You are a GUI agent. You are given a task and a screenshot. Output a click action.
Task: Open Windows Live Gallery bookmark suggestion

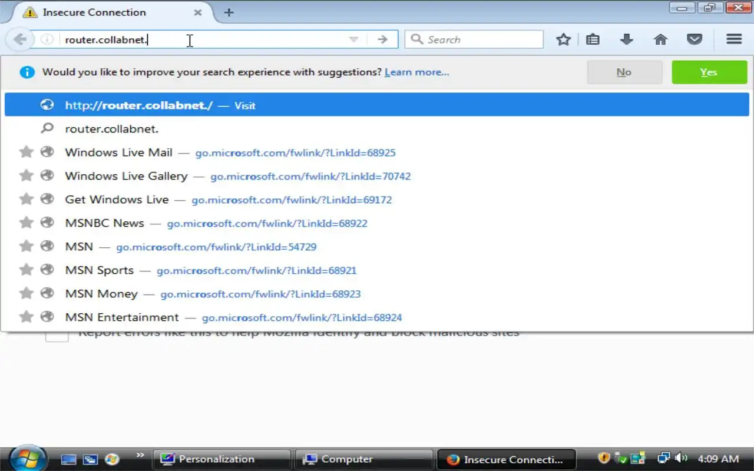coord(377,176)
